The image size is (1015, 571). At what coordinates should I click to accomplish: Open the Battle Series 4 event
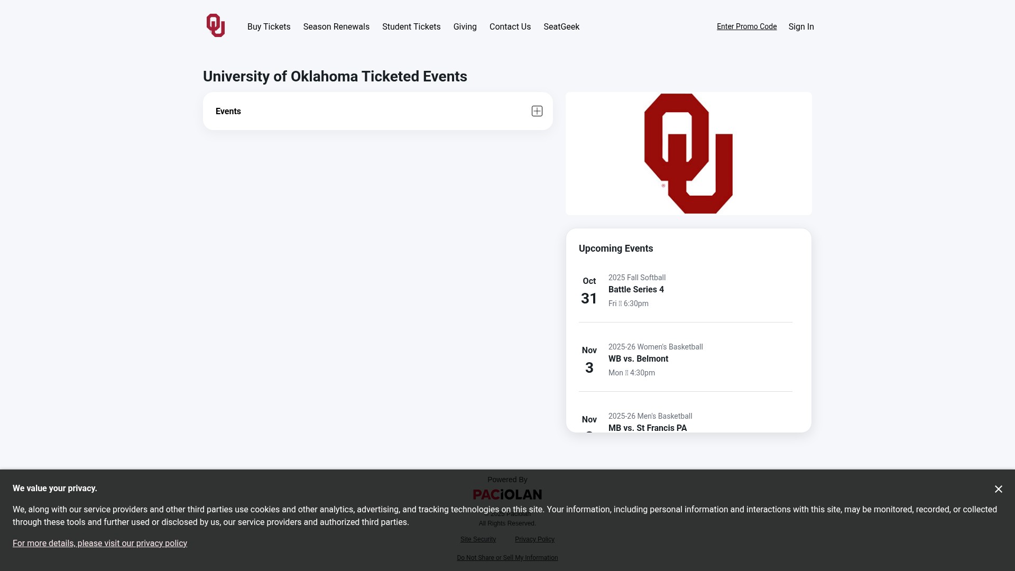coord(636,290)
